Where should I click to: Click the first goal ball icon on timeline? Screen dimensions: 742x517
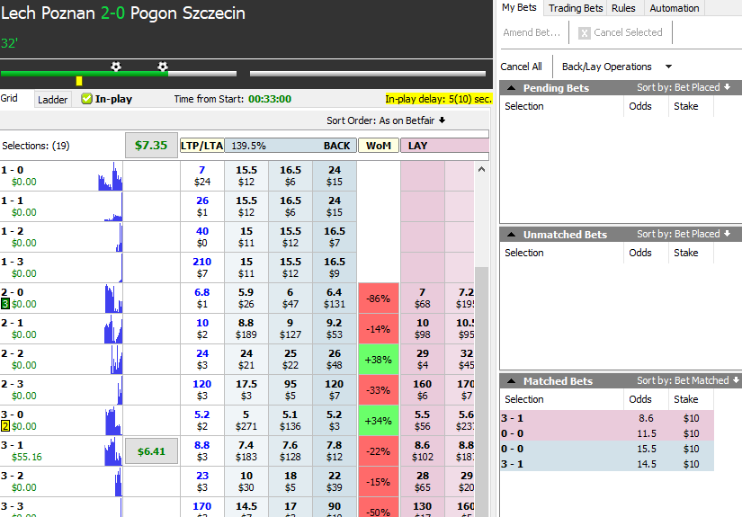click(x=116, y=67)
